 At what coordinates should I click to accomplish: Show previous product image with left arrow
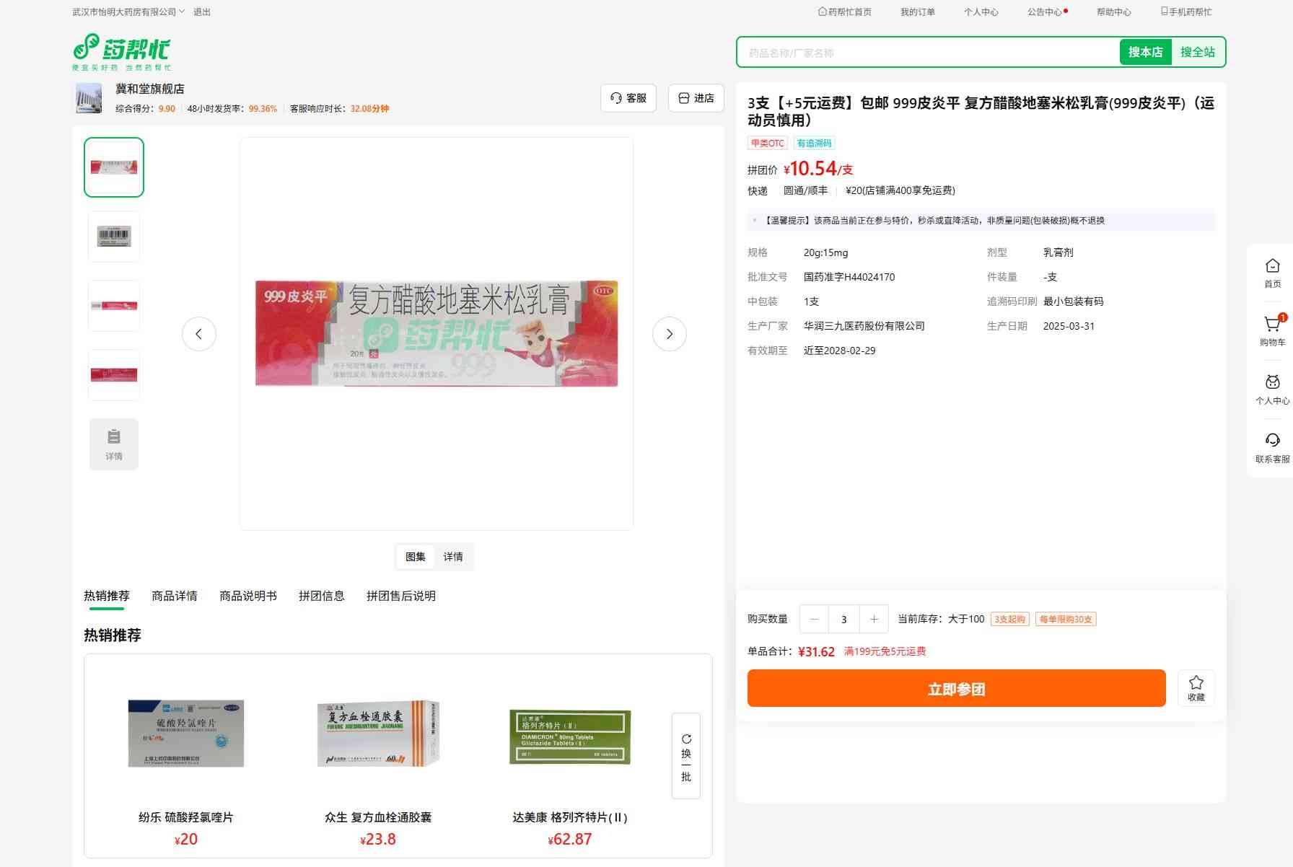[x=199, y=334]
